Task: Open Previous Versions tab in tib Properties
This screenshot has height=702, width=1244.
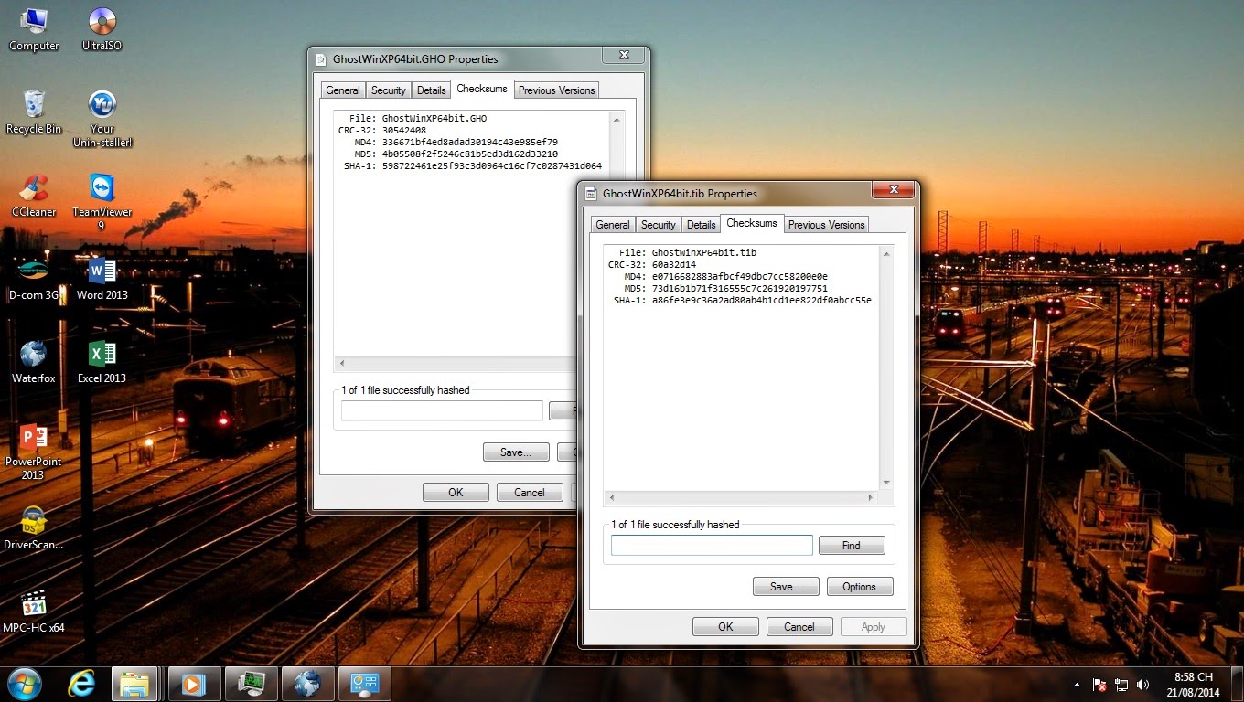Action: tap(826, 225)
